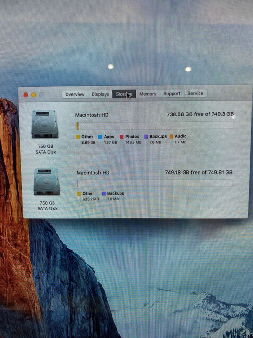This screenshot has width=253, height=338.
Task: Switch to the Memory tab
Action: click(x=148, y=94)
